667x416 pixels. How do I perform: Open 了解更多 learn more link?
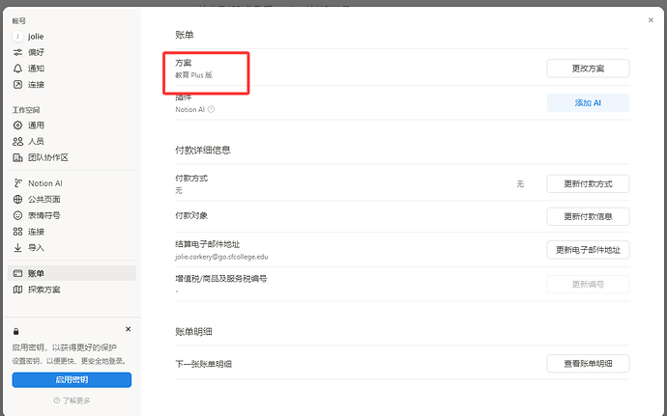pyautogui.click(x=72, y=401)
